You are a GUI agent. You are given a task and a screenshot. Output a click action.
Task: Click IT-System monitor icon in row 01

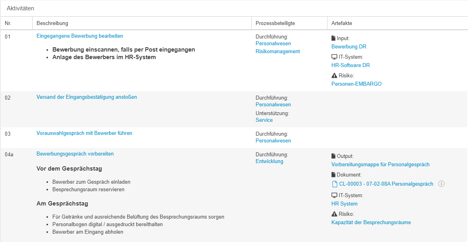click(x=334, y=57)
